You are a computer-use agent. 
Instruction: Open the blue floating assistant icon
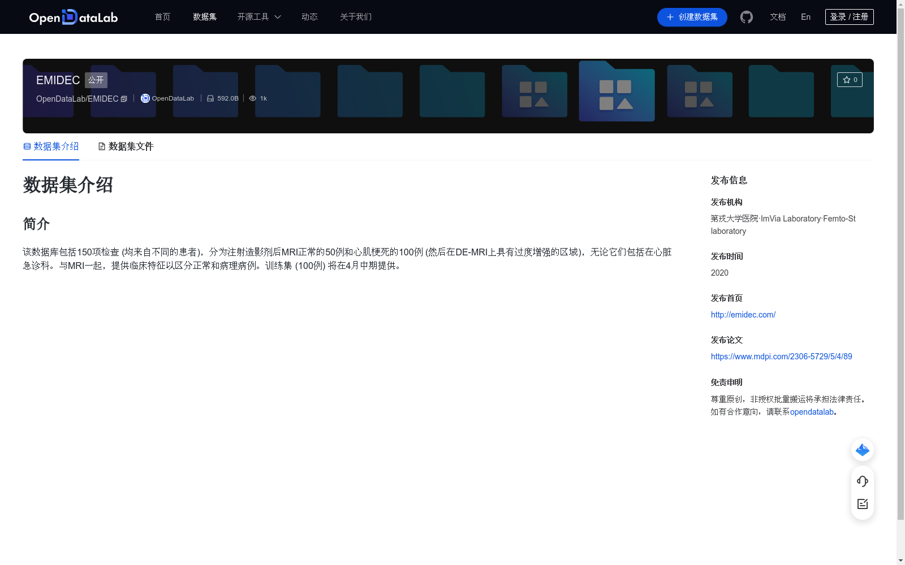[x=863, y=450]
